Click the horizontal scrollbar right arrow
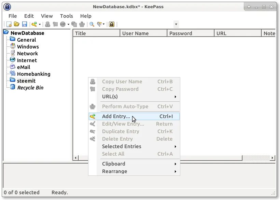The height and width of the screenshot is (200, 280). [x=272, y=158]
